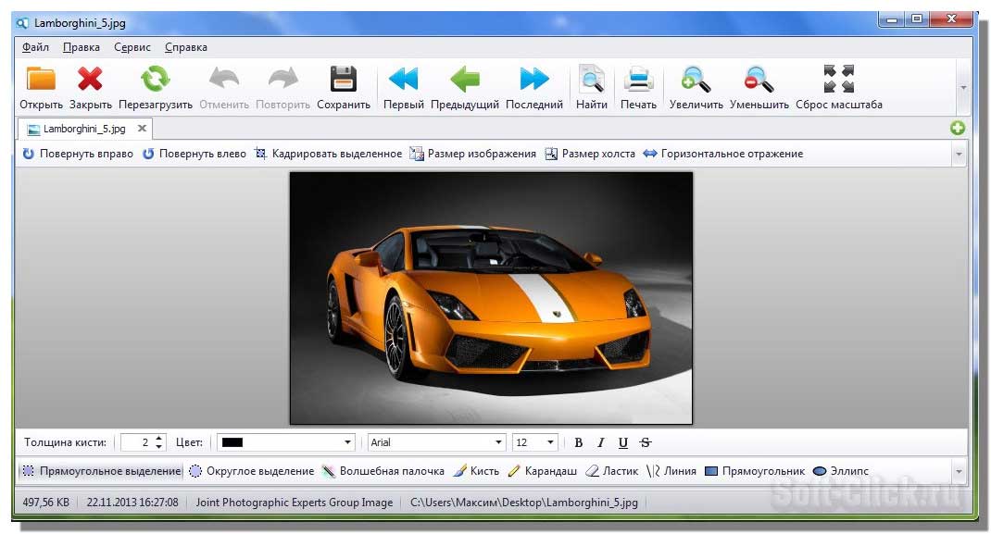Reset zoom with Сброс масштаба
This screenshot has width=991, height=534.
838,81
